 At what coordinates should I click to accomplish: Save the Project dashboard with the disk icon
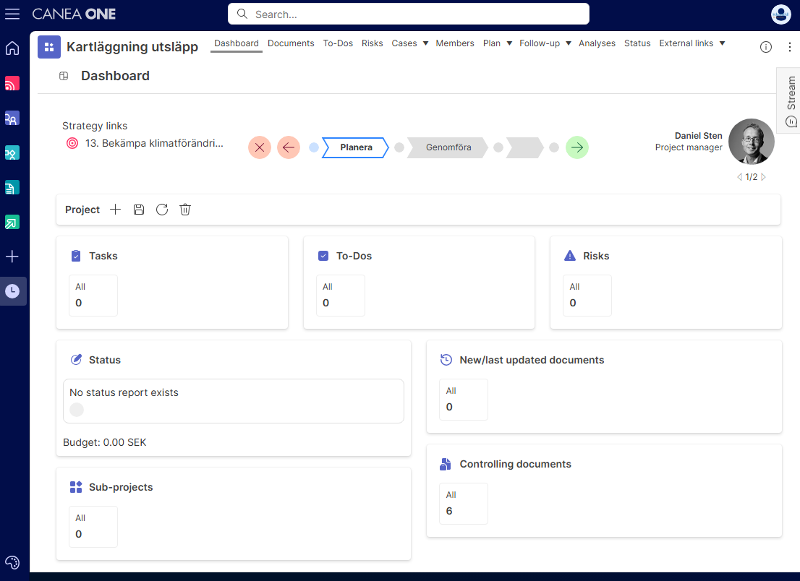139,210
